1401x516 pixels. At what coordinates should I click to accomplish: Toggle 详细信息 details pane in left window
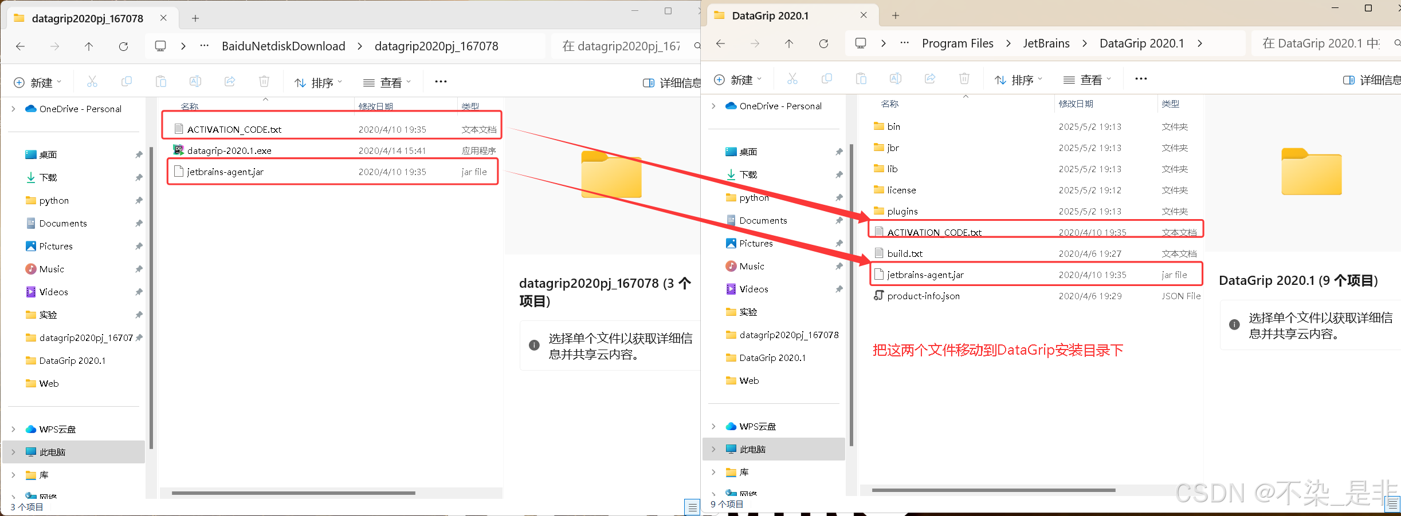click(672, 83)
